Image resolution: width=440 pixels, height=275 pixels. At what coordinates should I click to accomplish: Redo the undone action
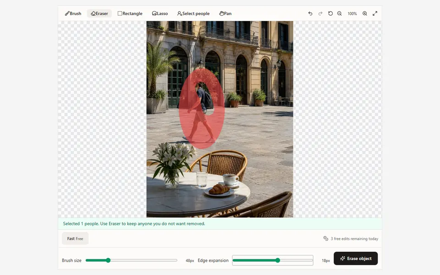[320, 13]
